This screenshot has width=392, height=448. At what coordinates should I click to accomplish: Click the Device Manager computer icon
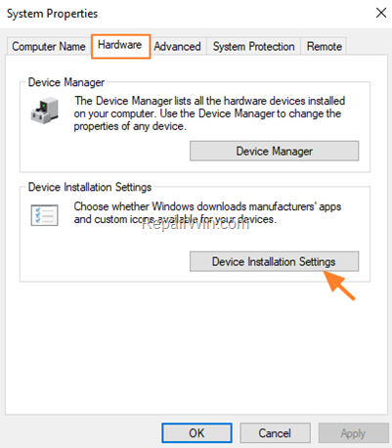click(45, 111)
